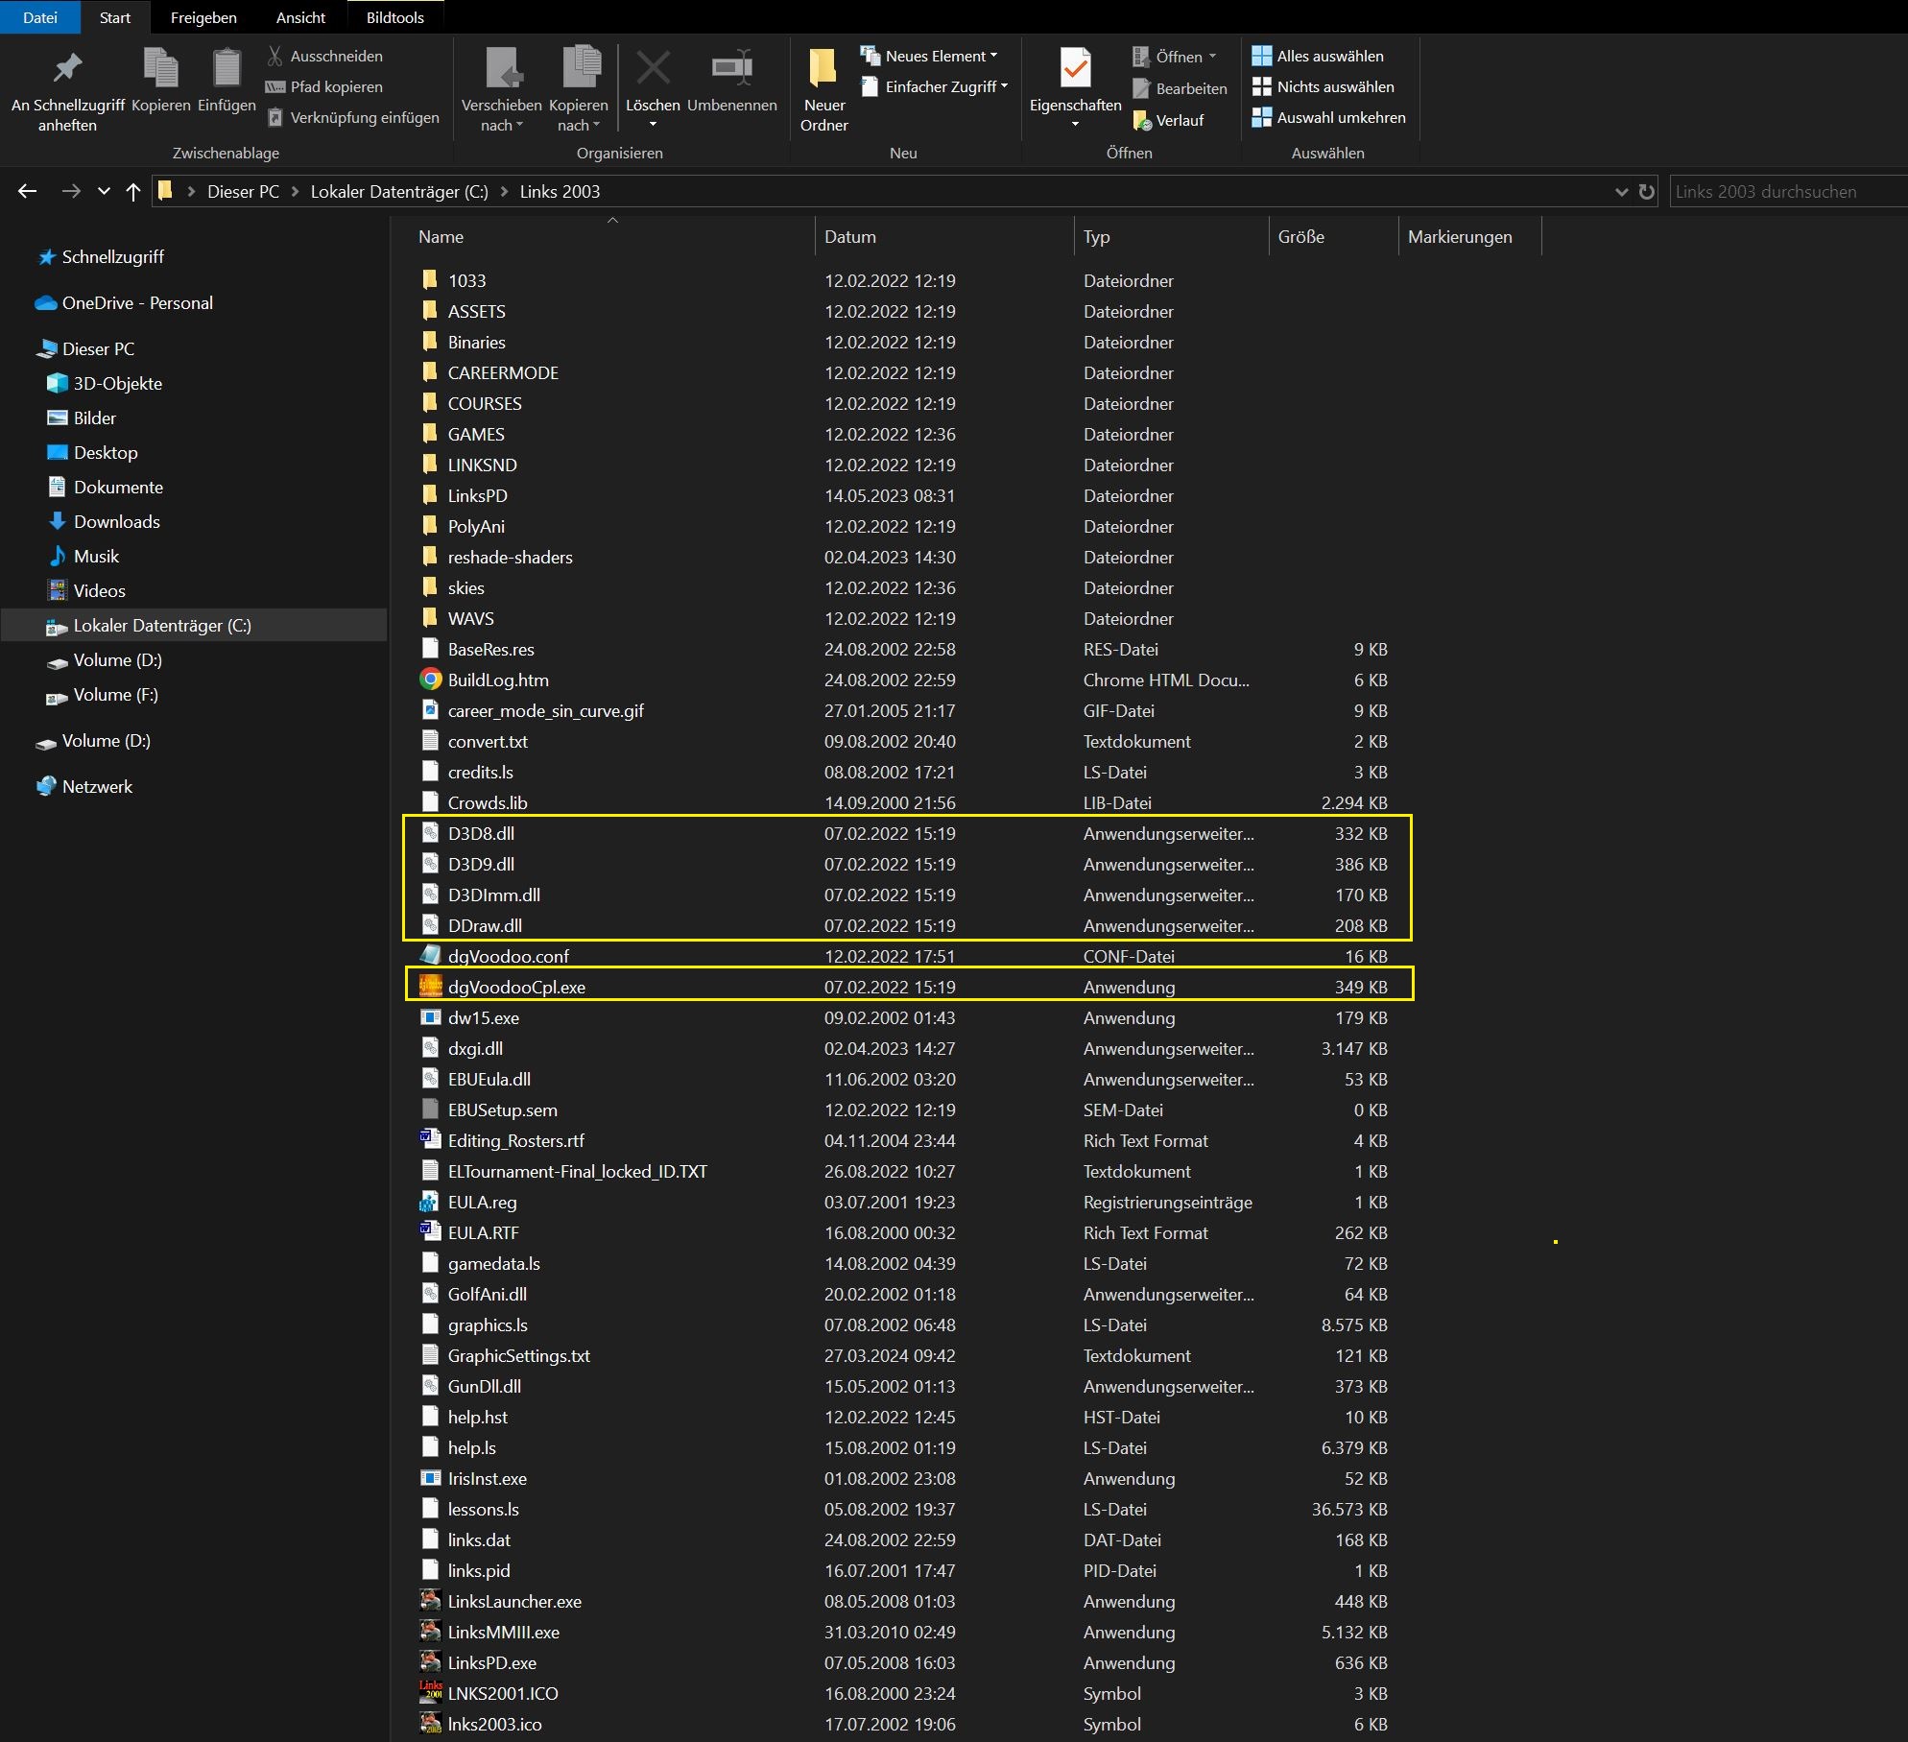Click the Löschen delete icon
The width and height of the screenshot is (1908, 1742).
(653, 67)
